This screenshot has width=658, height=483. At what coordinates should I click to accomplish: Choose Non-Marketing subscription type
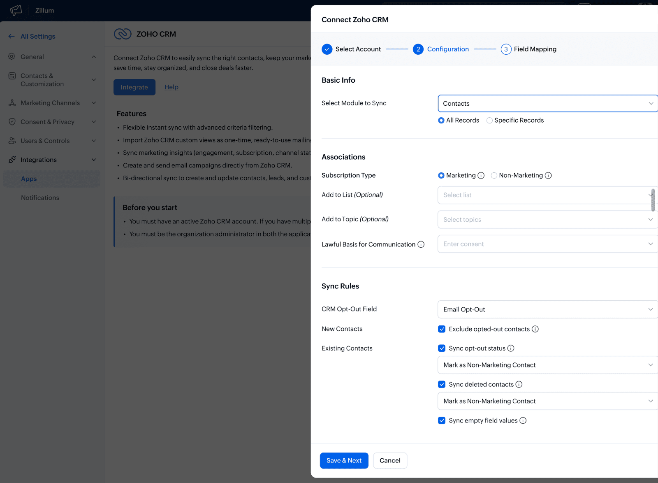click(494, 175)
